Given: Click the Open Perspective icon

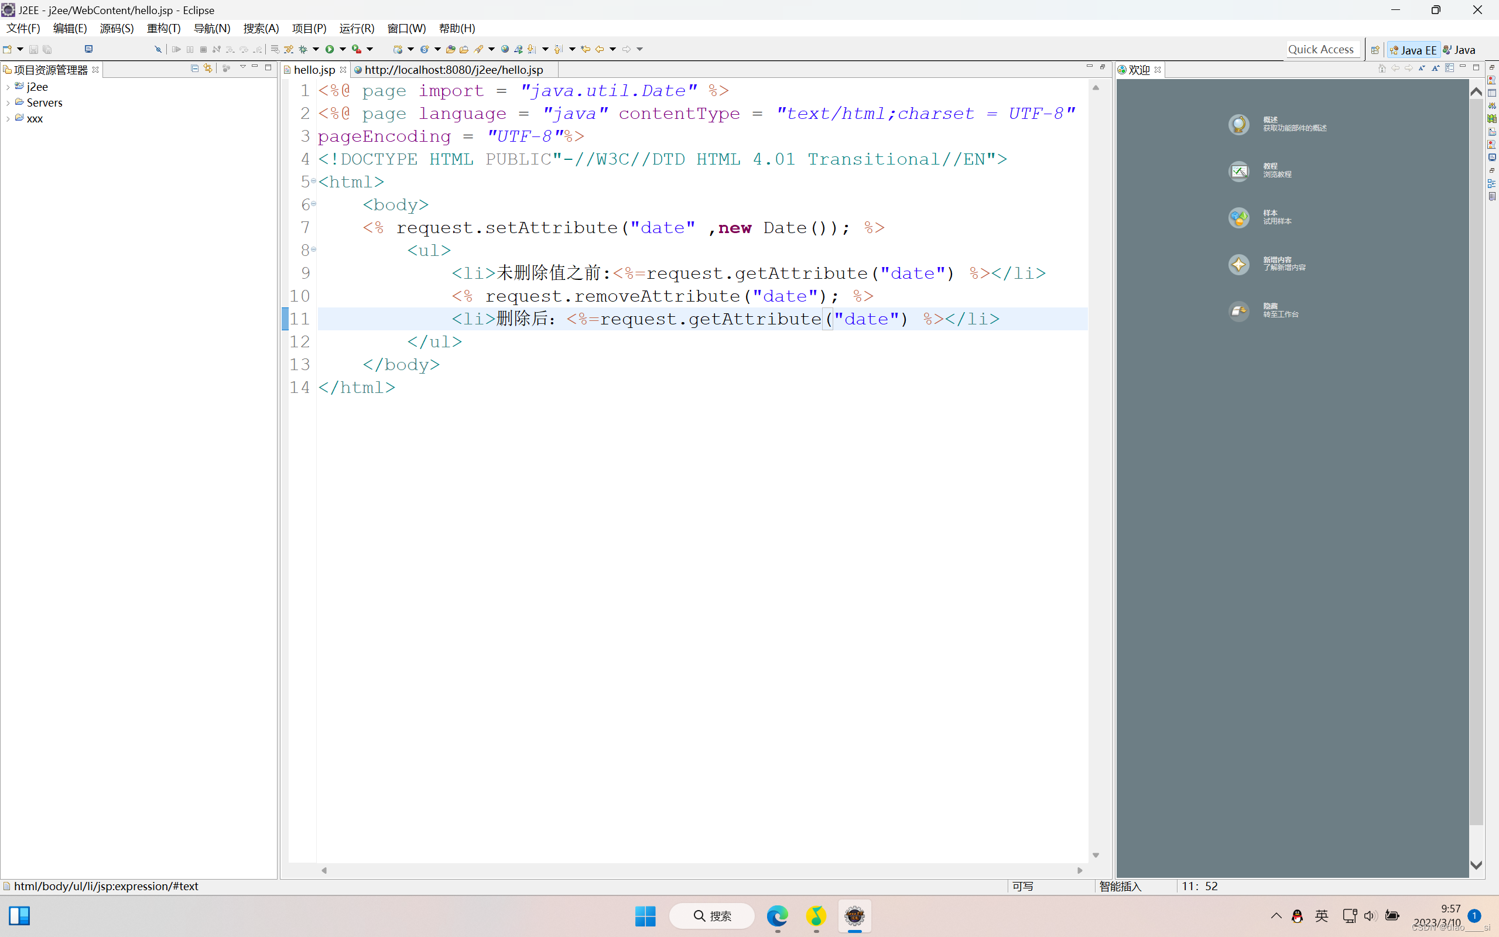Looking at the screenshot, I should click(1374, 50).
